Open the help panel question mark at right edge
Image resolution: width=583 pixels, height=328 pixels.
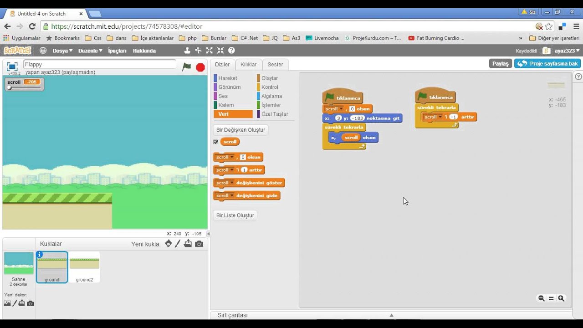tap(578, 77)
